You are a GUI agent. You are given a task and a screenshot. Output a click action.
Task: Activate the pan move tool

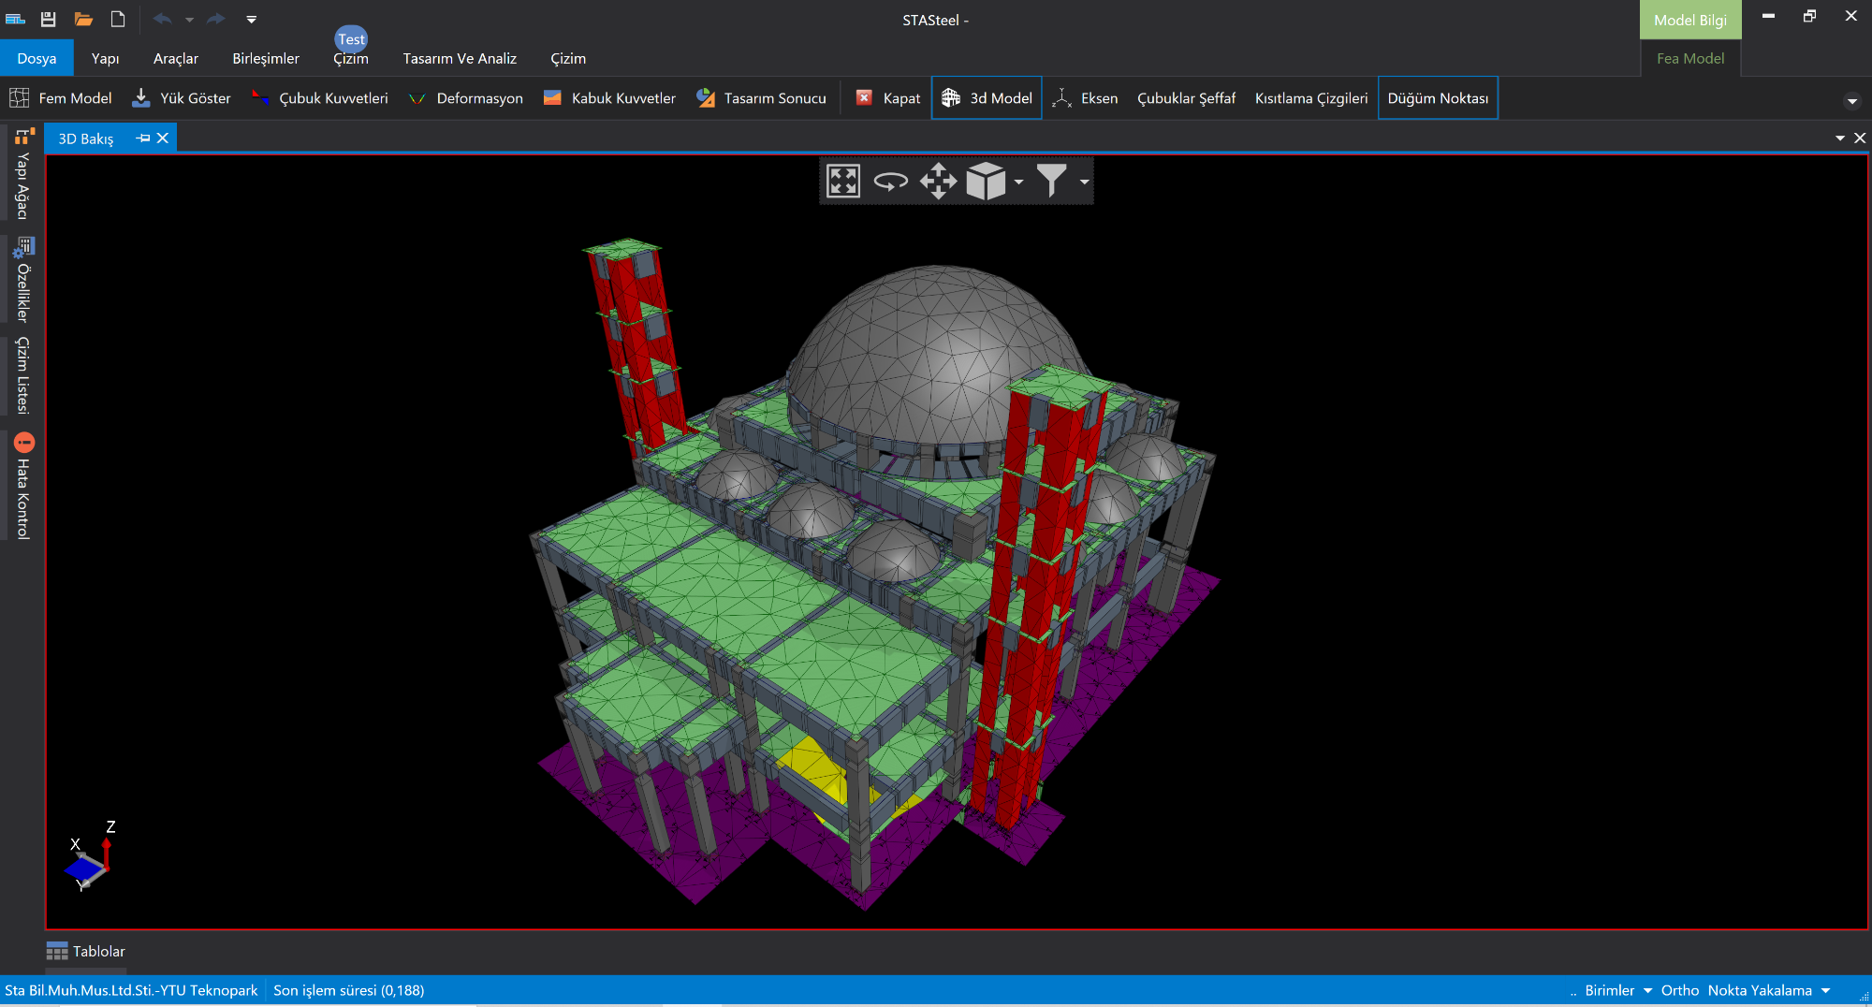tap(938, 181)
